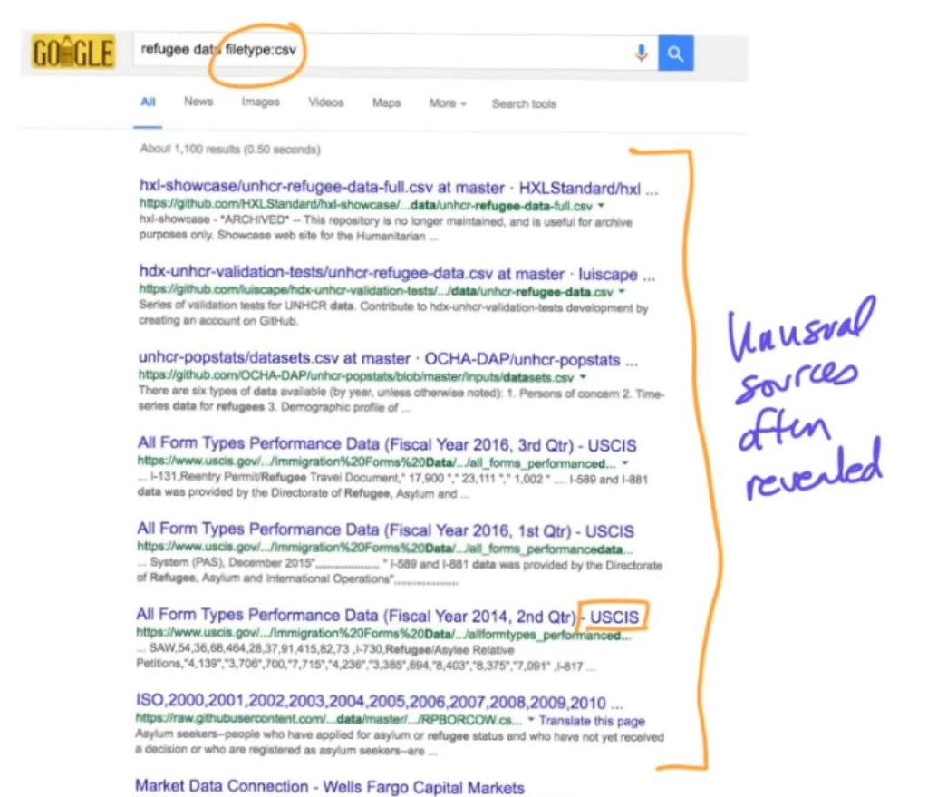Focus the search box with refugee data query
The width and height of the screenshot is (928, 797).
click(381, 53)
